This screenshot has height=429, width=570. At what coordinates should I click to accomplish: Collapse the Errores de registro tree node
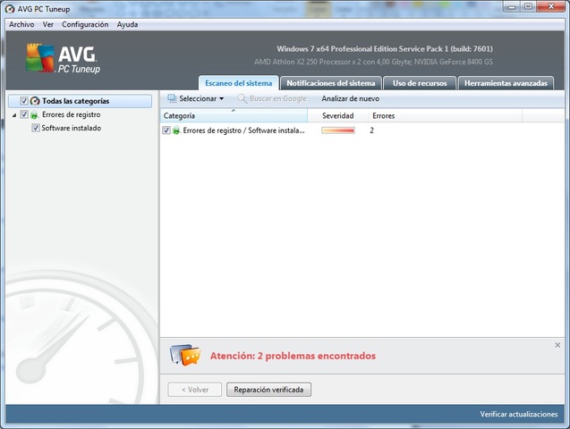point(14,115)
